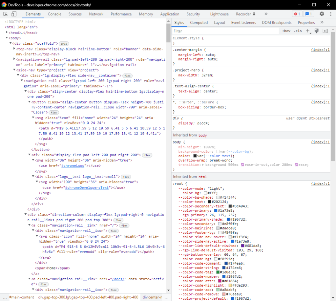Click the html link in Inherited from
Viewport: 336px width, 301px height.
tap(202, 177)
